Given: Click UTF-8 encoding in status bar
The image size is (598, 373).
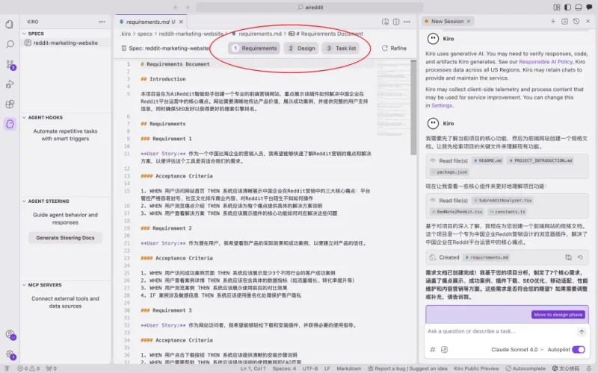Looking at the screenshot, I should (310, 369).
